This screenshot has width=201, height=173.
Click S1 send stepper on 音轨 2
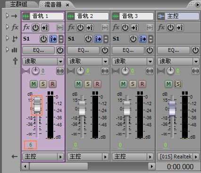click(x=106, y=39)
